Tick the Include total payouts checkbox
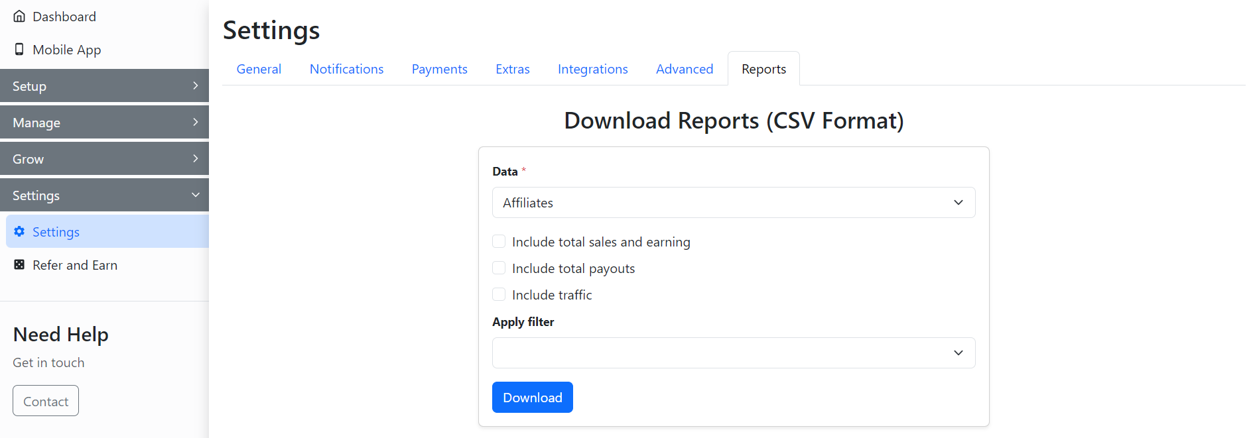Image resolution: width=1257 pixels, height=438 pixels. [x=499, y=268]
